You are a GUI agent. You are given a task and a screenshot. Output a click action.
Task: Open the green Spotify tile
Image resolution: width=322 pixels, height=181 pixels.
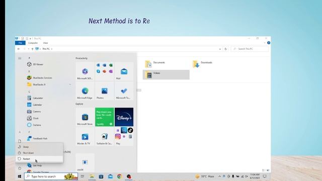point(104,117)
